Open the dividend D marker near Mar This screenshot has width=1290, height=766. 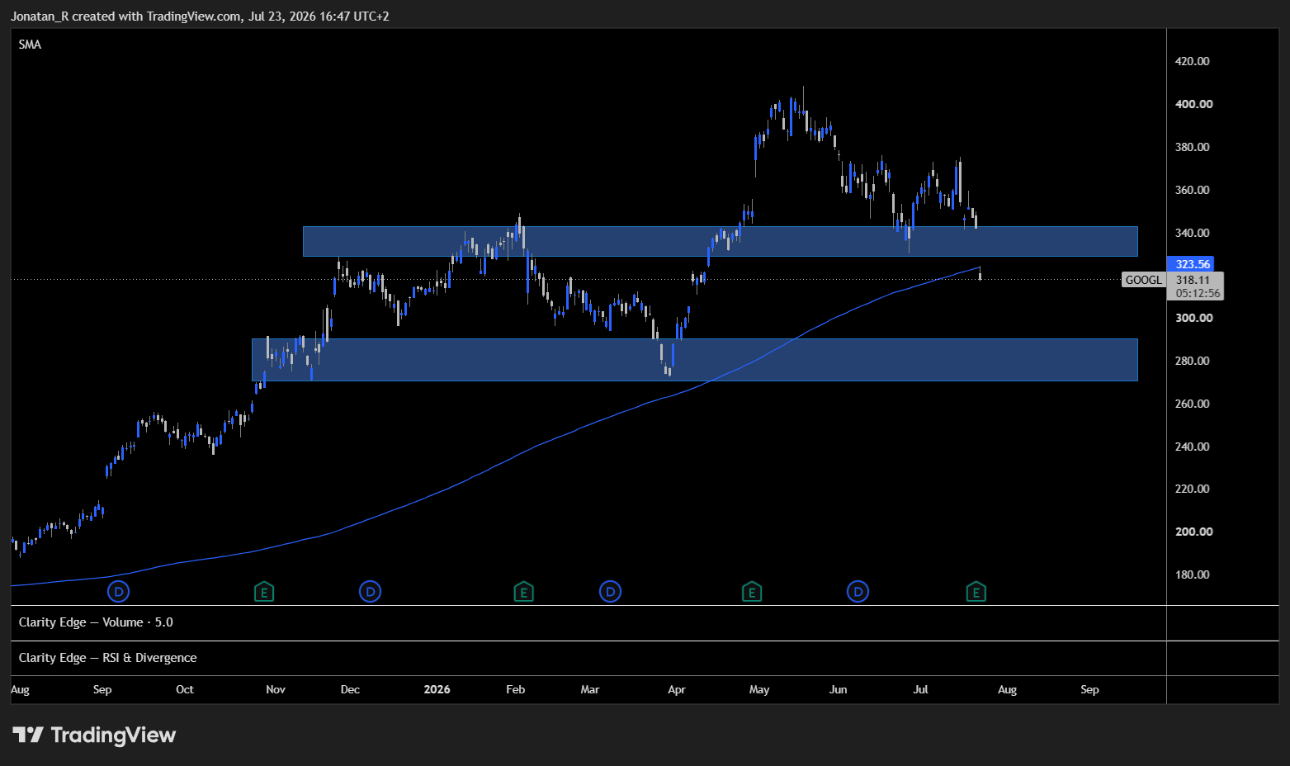610,592
